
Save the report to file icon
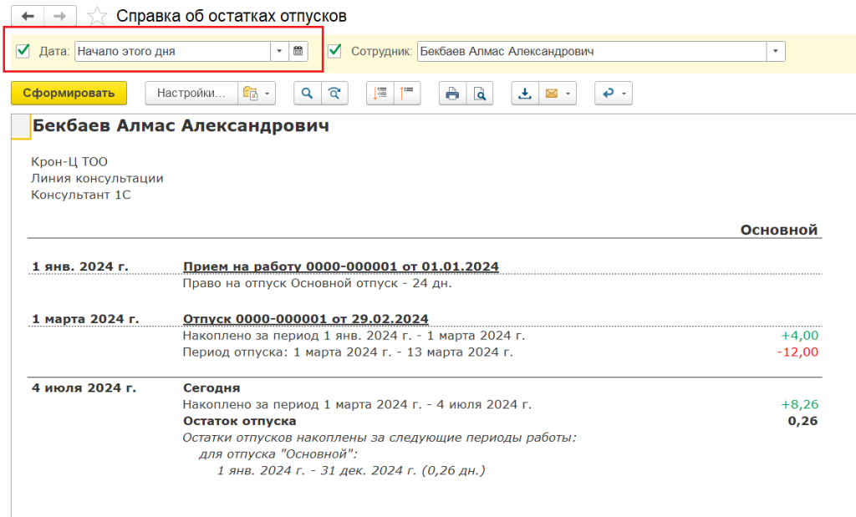[525, 94]
